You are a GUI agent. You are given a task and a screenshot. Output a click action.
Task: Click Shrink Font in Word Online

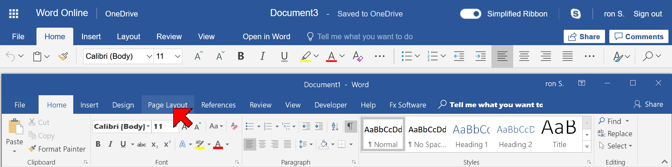[x=220, y=56]
